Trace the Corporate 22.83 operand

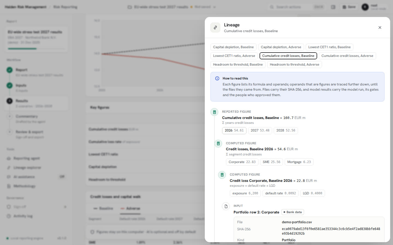click(242, 162)
